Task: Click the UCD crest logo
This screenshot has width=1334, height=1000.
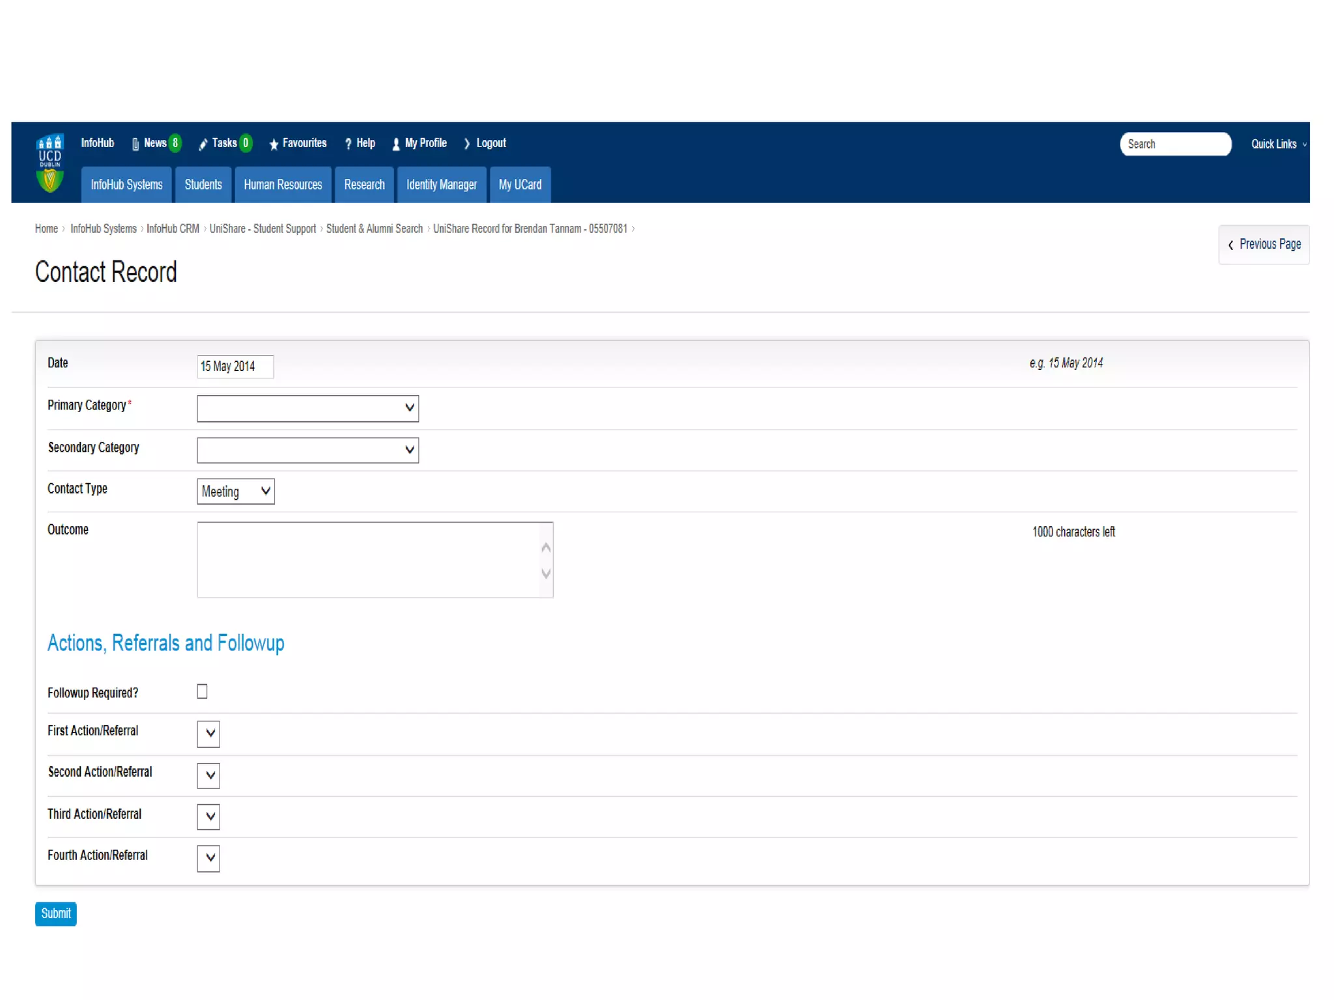Action: click(50, 163)
